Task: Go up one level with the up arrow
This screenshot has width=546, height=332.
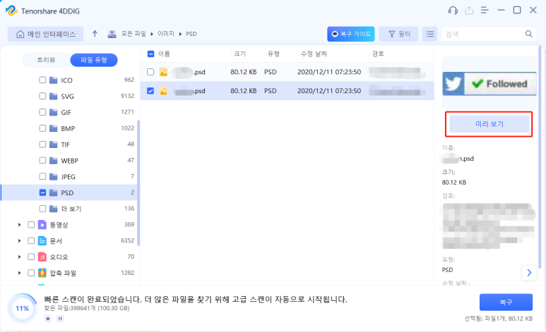Action: tap(95, 34)
